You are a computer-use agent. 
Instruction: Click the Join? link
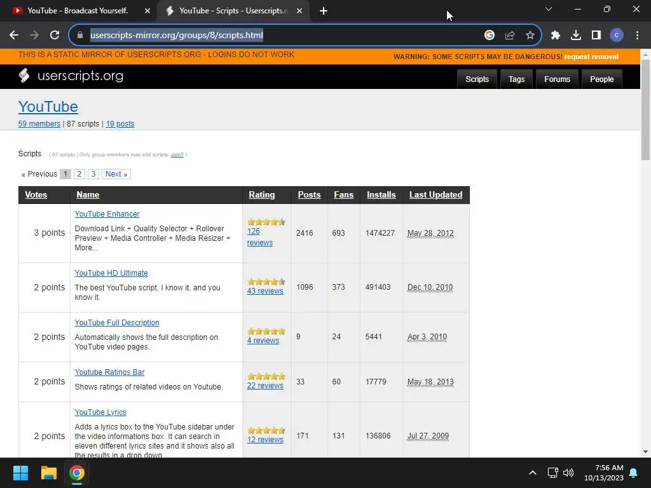pos(177,154)
